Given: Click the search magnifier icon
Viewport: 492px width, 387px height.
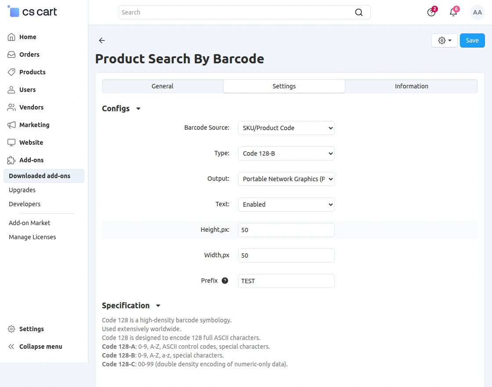Looking at the screenshot, I should pyautogui.click(x=358, y=12).
